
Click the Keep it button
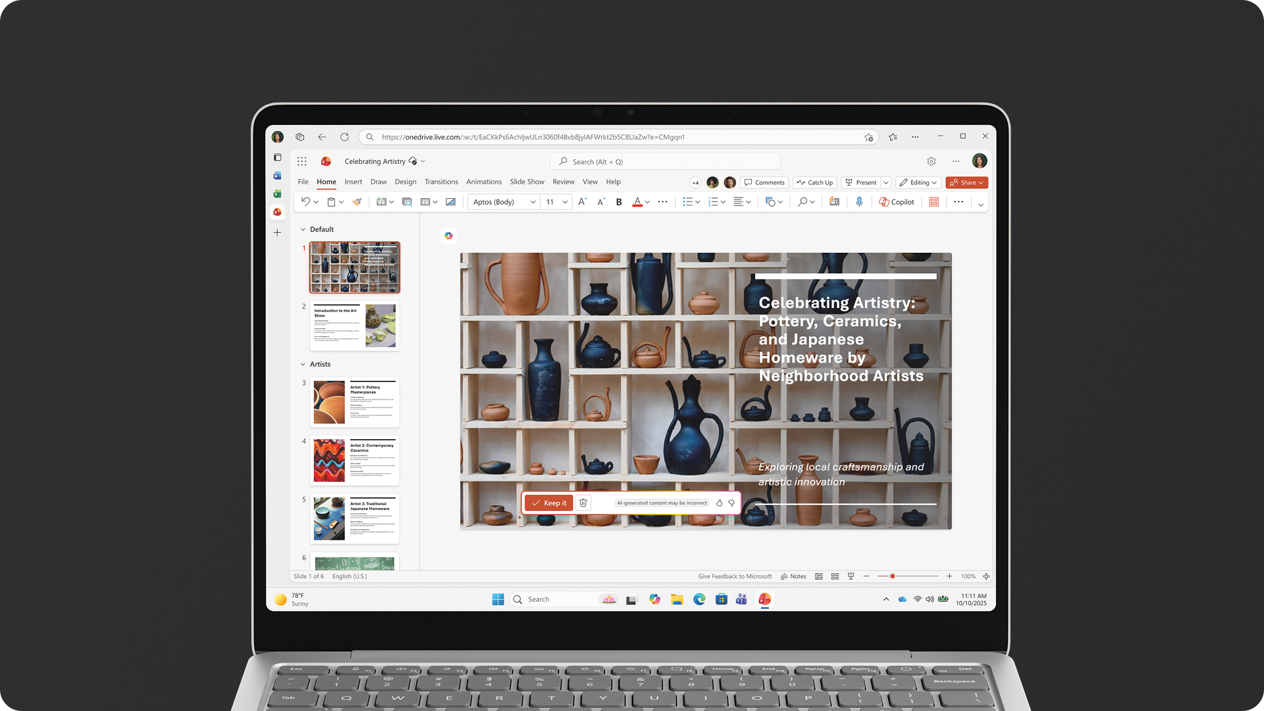click(x=549, y=503)
